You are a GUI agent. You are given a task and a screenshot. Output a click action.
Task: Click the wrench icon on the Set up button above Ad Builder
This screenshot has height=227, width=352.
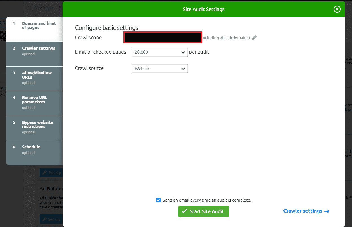pyautogui.click(x=44, y=172)
